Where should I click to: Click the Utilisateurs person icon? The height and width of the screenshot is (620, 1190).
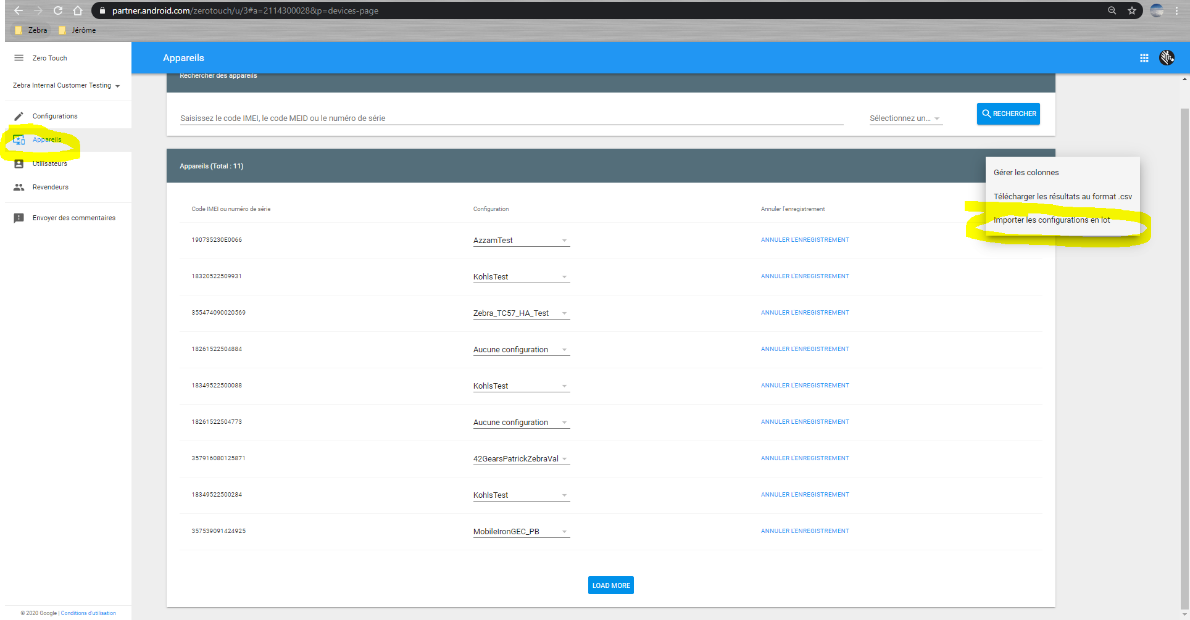[x=19, y=163]
